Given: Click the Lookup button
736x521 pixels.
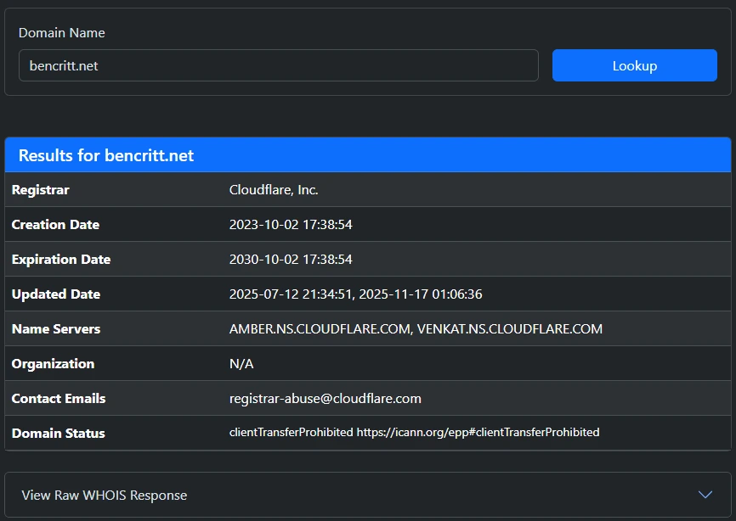Looking at the screenshot, I should tap(634, 65).
